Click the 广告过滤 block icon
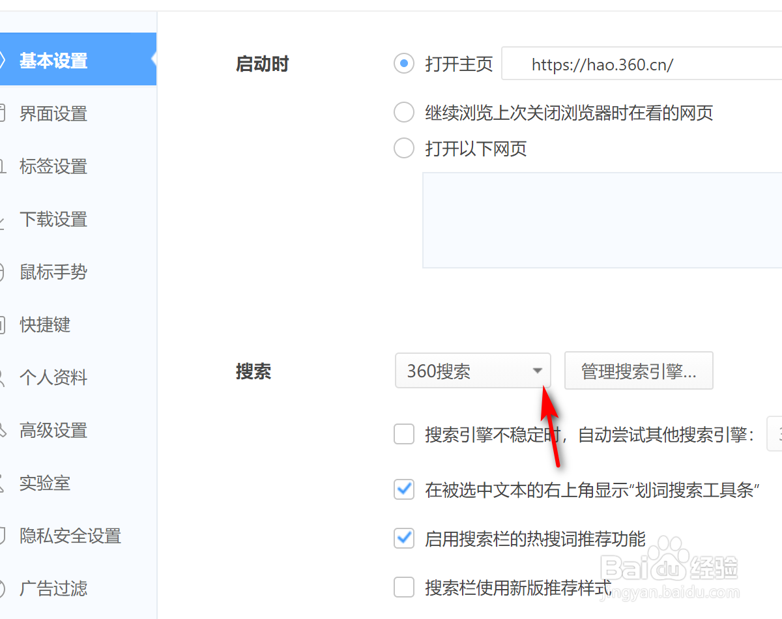 (x=2, y=589)
